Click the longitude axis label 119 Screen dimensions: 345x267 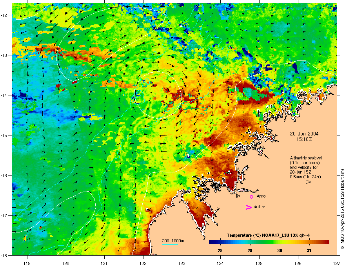(x=27, y=263)
